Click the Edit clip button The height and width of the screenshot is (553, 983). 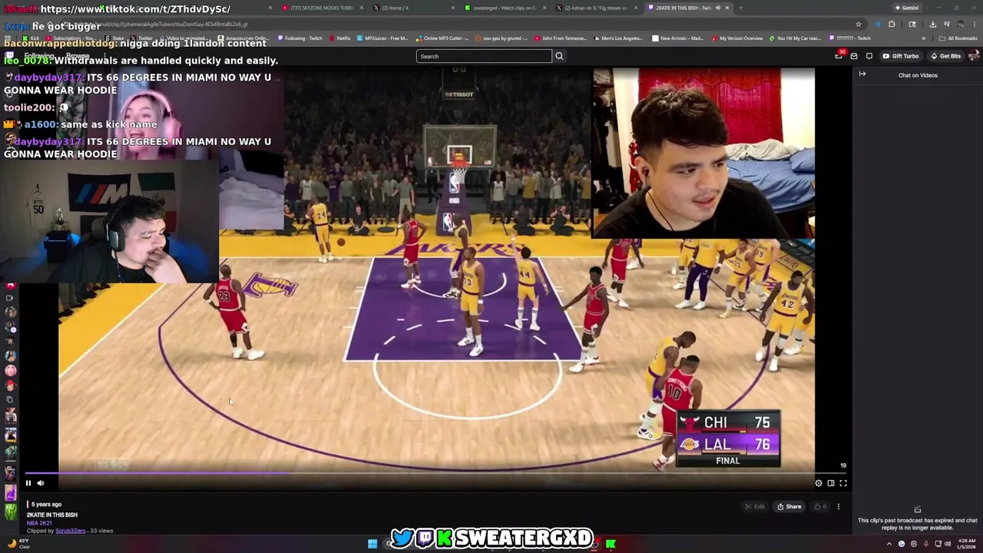point(755,506)
